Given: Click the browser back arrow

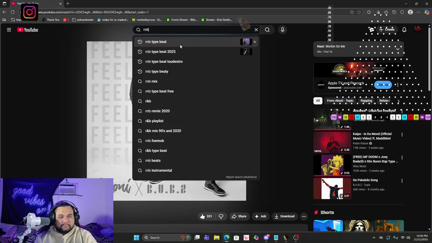Looking at the screenshot, I should (4, 12).
